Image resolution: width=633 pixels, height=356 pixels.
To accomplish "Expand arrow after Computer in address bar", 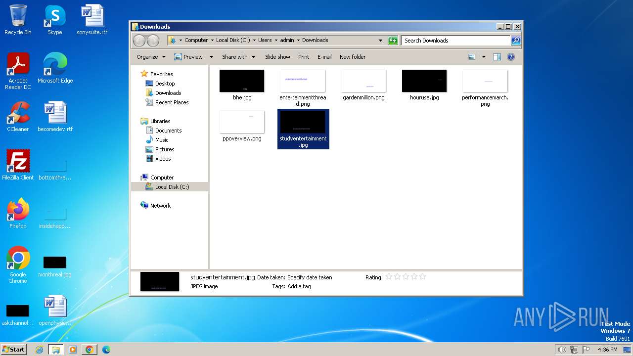I will coord(212,41).
